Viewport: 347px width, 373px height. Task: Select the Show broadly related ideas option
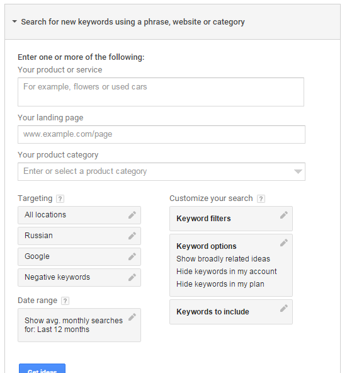223,259
